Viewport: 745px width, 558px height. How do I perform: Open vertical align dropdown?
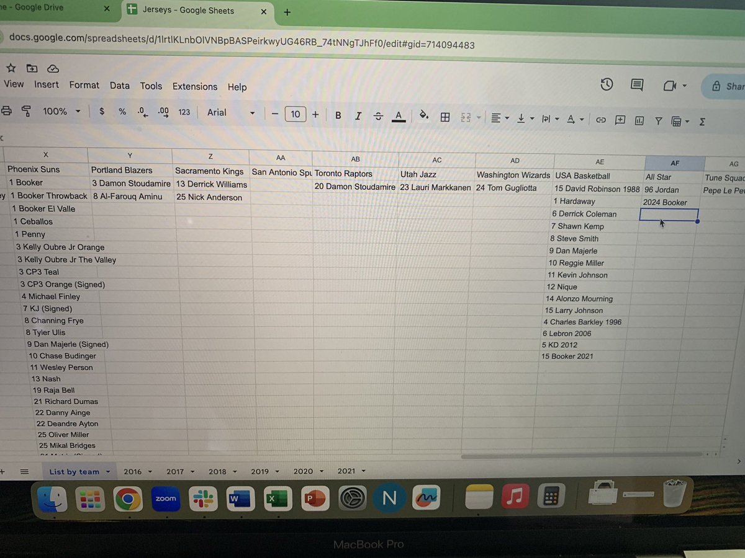pyautogui.click(x=525, y=118)
